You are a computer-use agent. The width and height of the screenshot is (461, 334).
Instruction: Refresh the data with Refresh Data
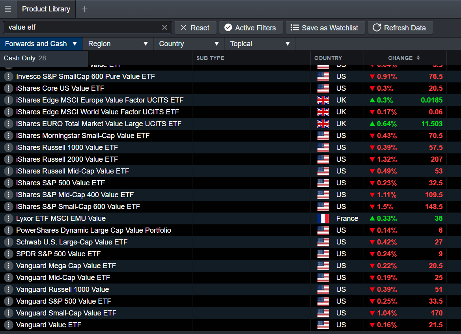400,28
